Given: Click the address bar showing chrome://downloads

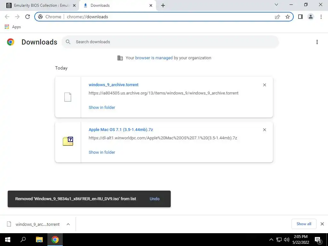Looking at the screenshot, I should [x=164, y=17].
